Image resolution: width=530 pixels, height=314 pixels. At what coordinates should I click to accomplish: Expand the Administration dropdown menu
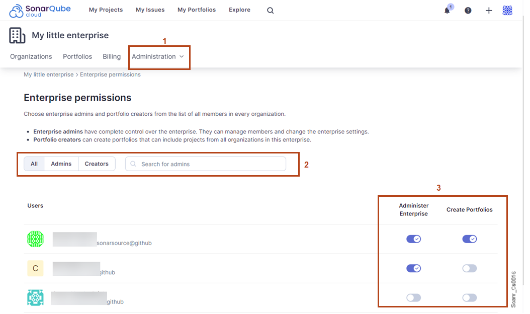(158, 57)
